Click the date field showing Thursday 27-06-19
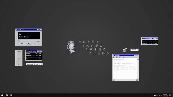The image size is (173, 97). [34, 64]
